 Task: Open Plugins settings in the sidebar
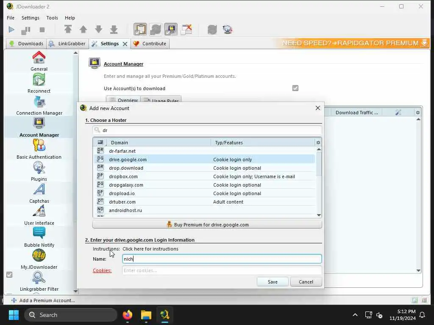tap(39, 171)
